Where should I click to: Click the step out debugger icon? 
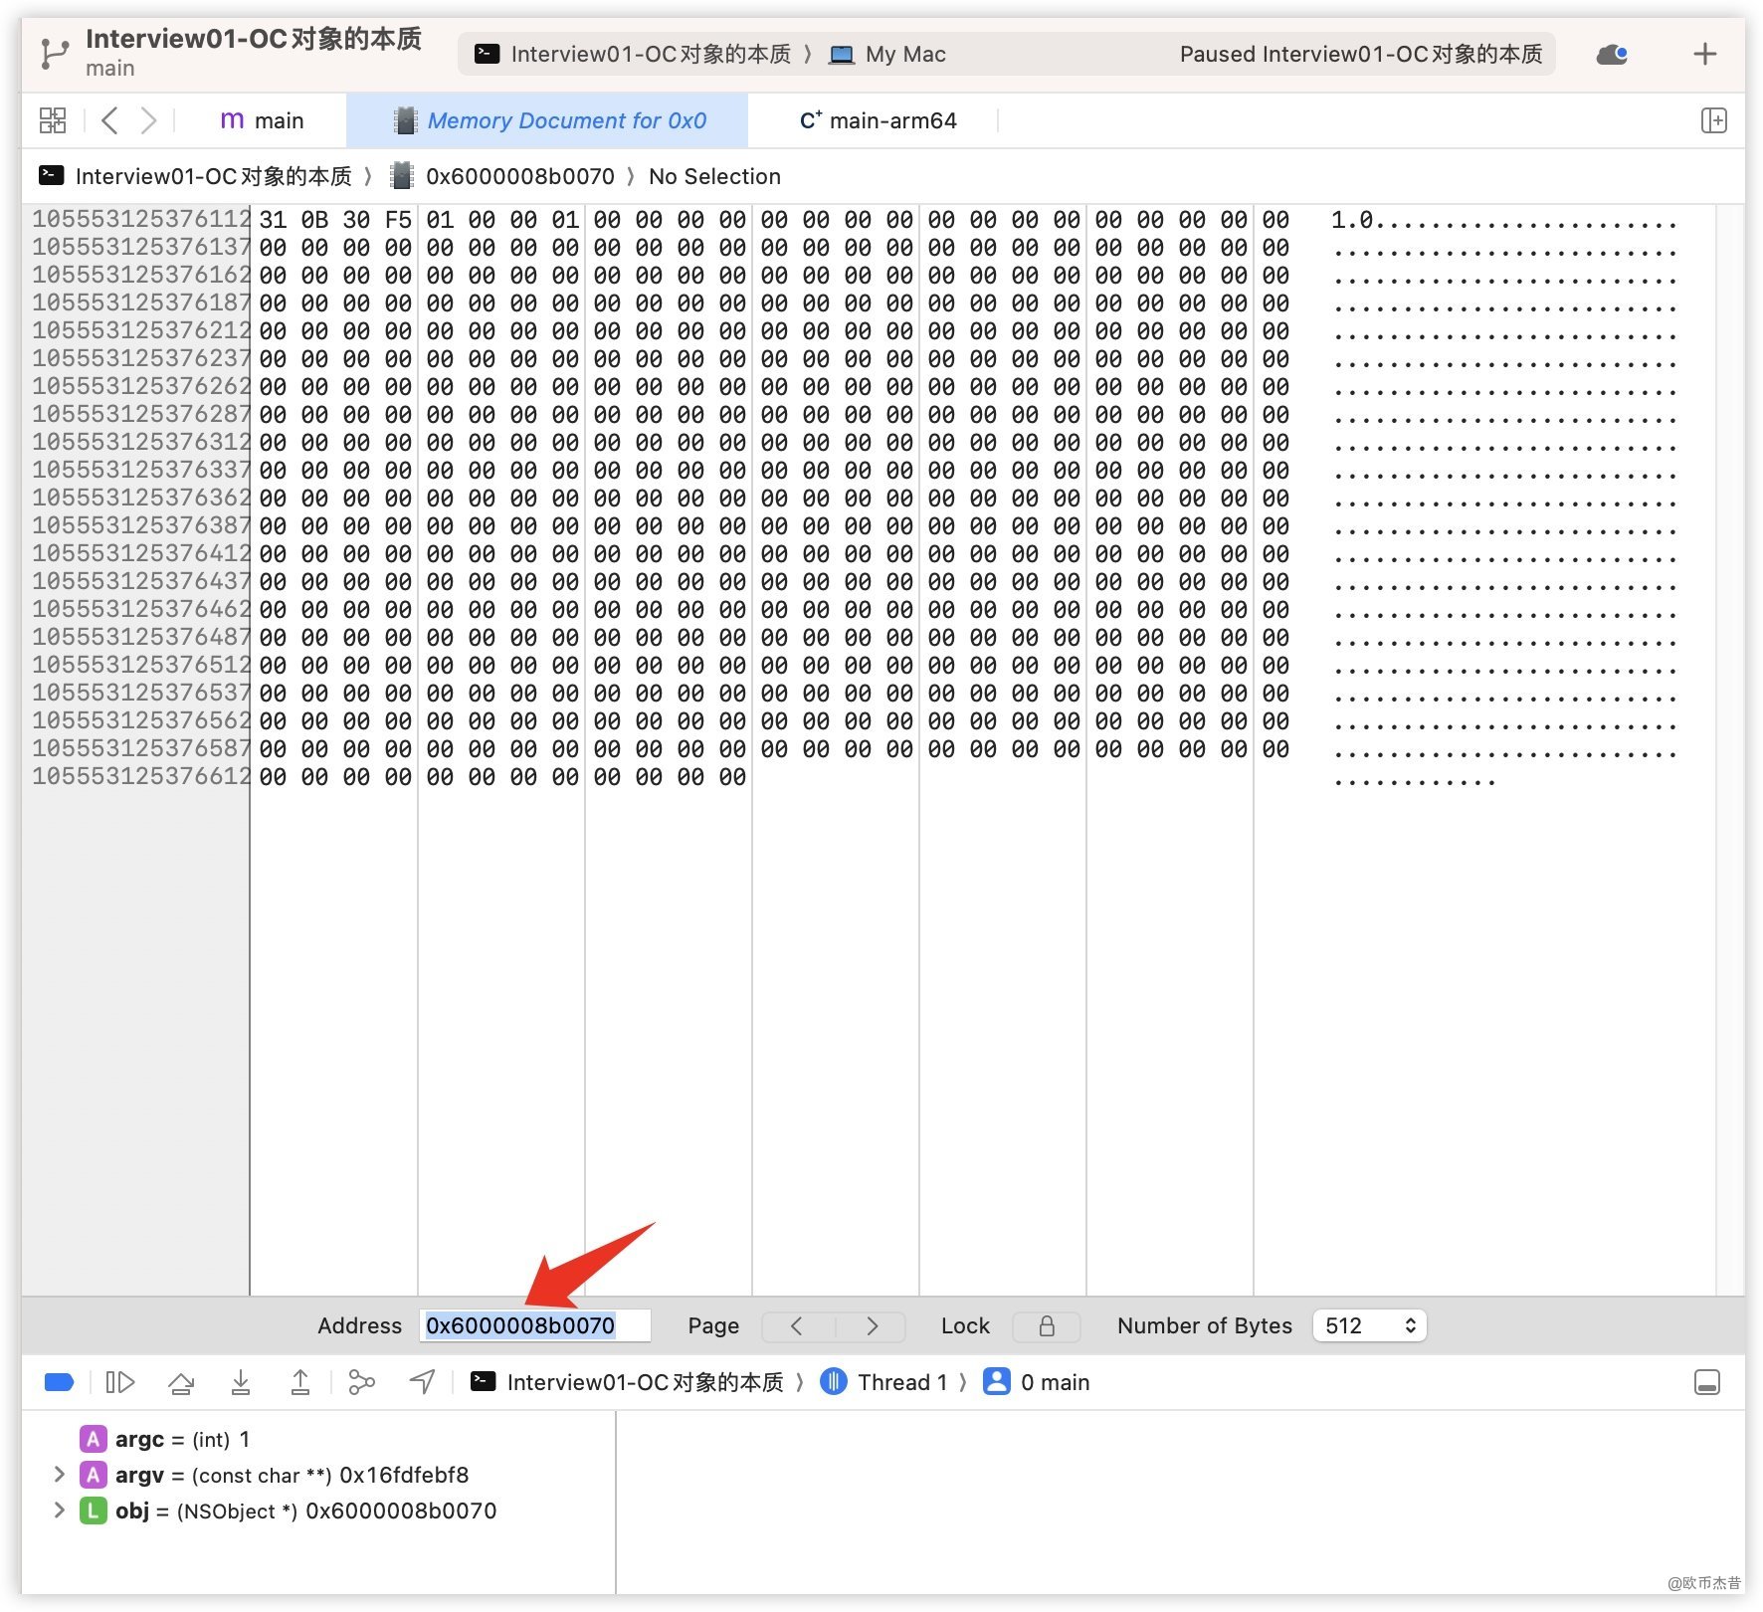pos(299,1382)
